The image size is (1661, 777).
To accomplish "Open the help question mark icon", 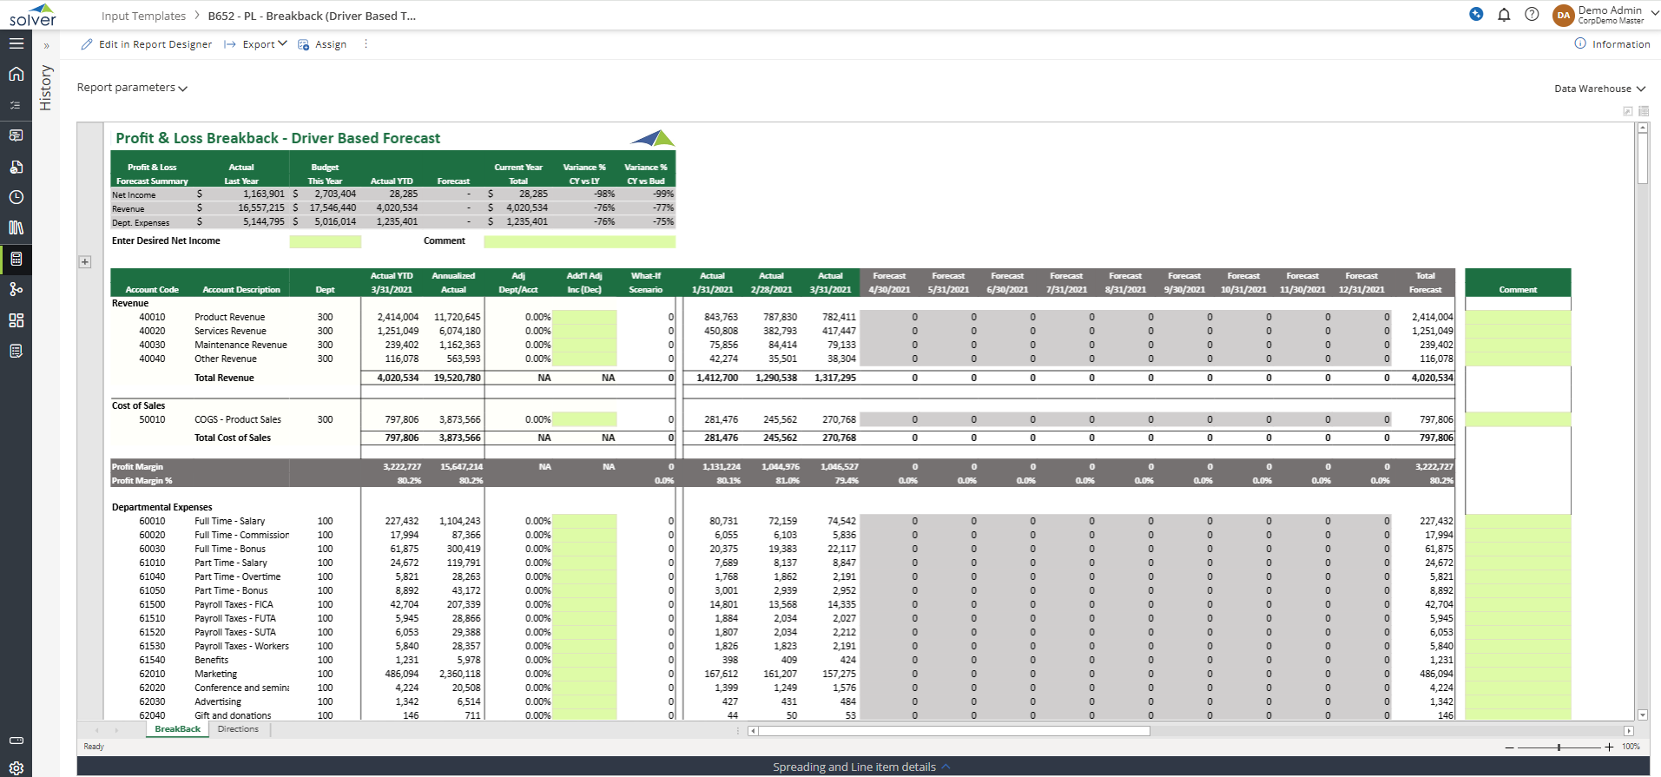I will click(1532, 15).
